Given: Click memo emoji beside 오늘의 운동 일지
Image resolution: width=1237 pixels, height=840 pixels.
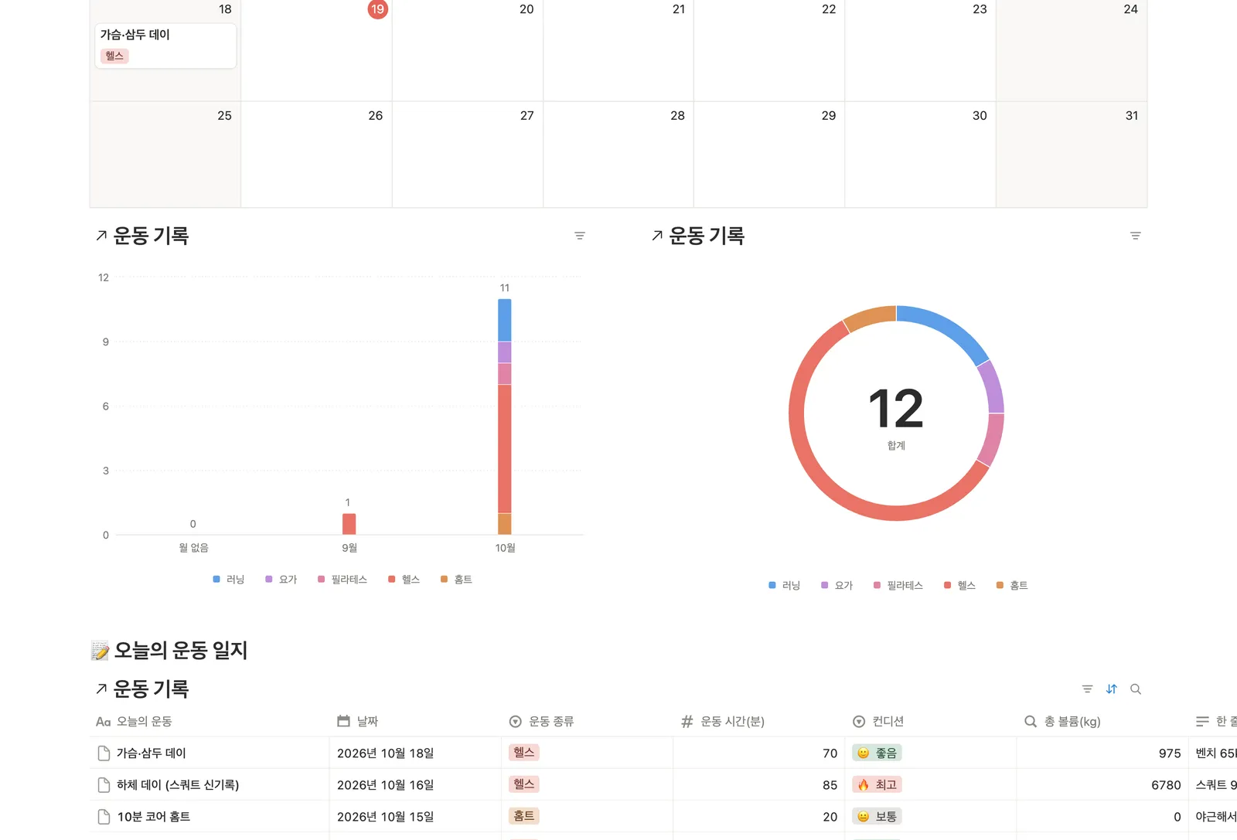Looking at the screenshot, I should coord(100,651).
